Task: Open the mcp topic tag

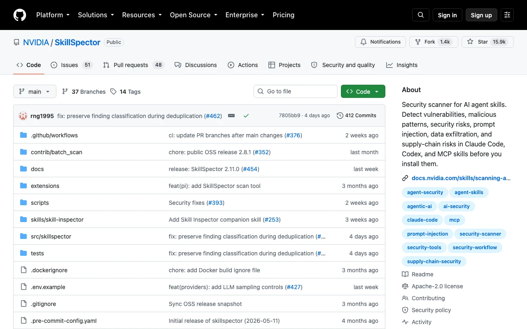Action: (x=455, y=220)
